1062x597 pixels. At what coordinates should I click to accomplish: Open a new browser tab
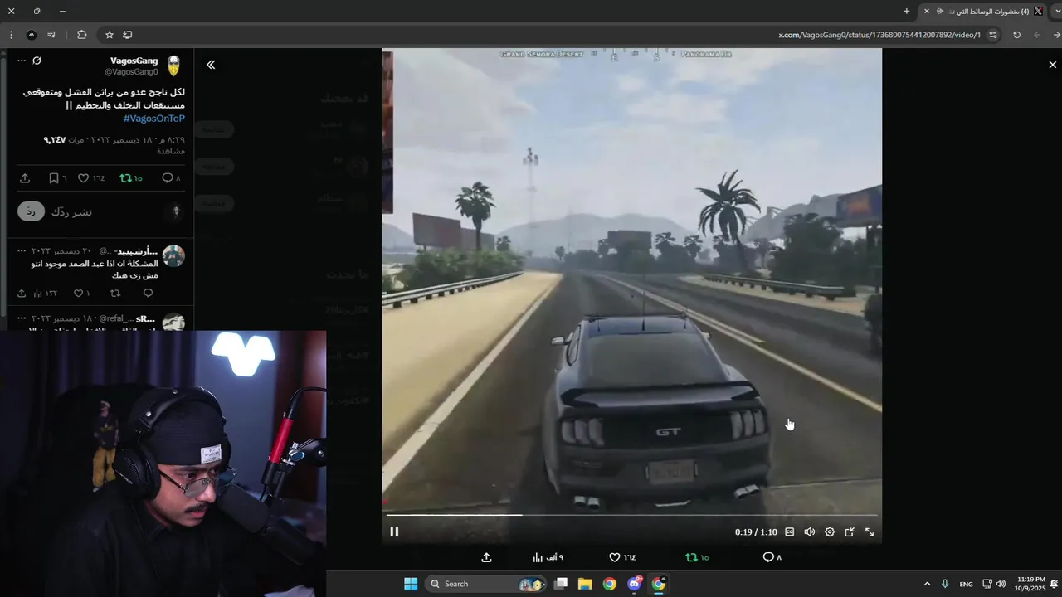pos(906,12)
